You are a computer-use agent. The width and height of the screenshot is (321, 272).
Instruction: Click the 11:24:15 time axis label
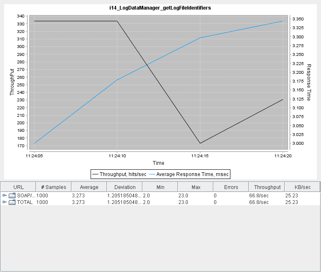point(200,156)
